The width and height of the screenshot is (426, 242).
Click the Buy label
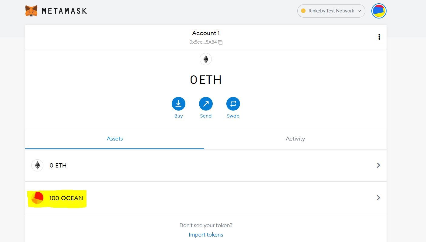point(178,116)
